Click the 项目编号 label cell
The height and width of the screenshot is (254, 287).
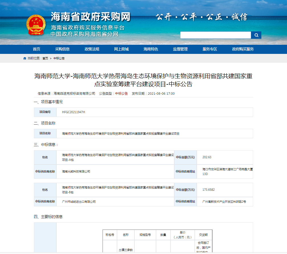tap(45, 112)
